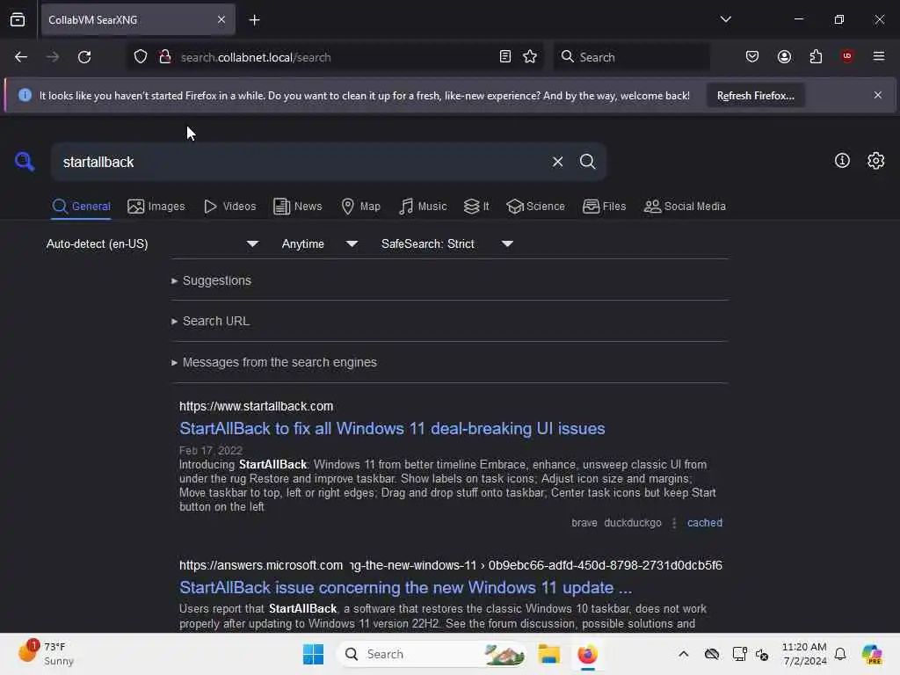The width and height of the screenshot is (900, 675).
Task: Open the clock showing 11:20 AM
Action: click(x=804, y=654)
